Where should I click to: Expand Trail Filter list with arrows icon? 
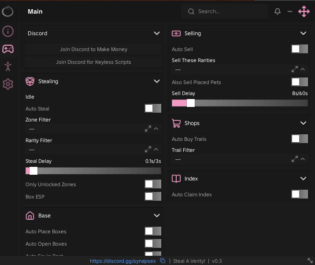(295, 159)
